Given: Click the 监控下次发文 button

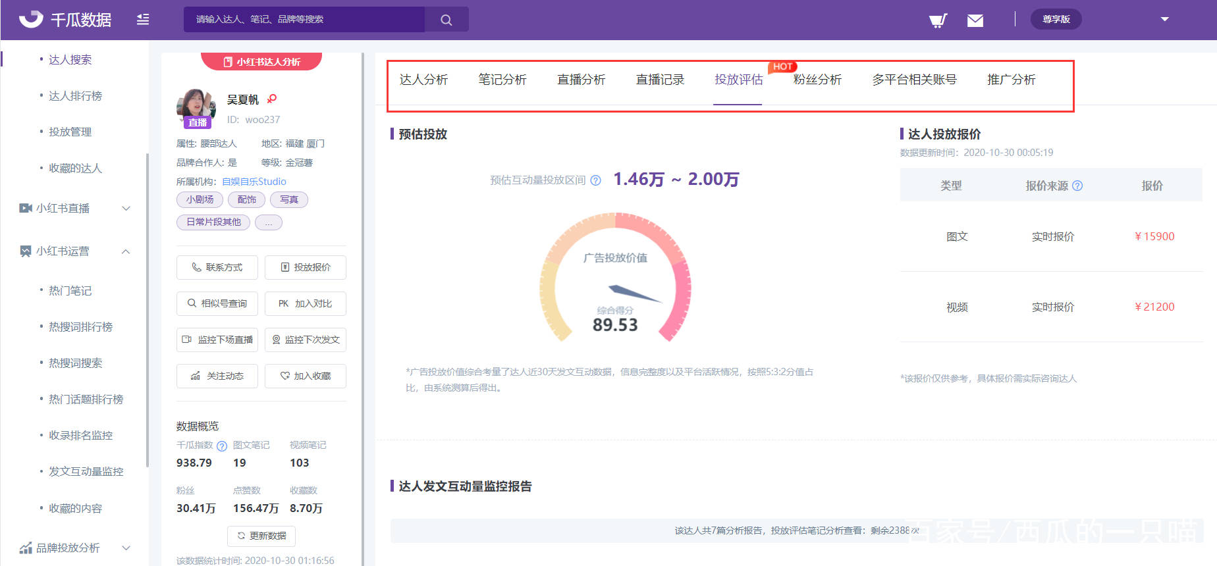Looking at the screenshot, I should pos(306,340).
